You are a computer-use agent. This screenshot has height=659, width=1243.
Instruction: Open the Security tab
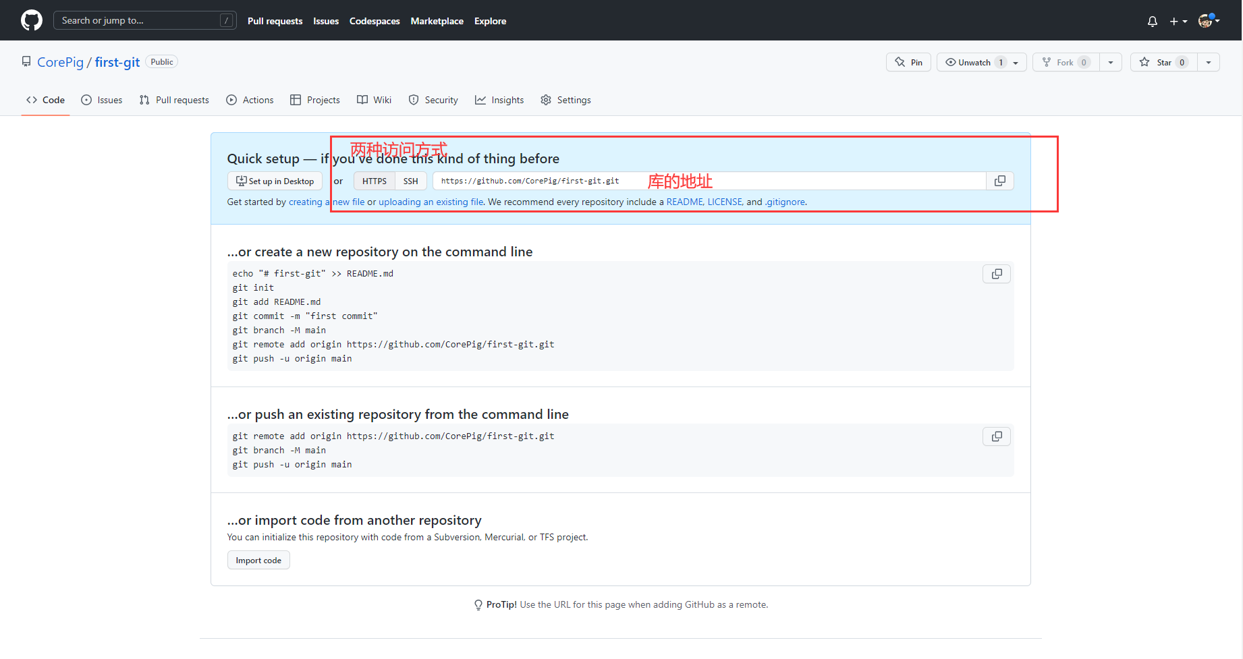(x=433, y=100)
